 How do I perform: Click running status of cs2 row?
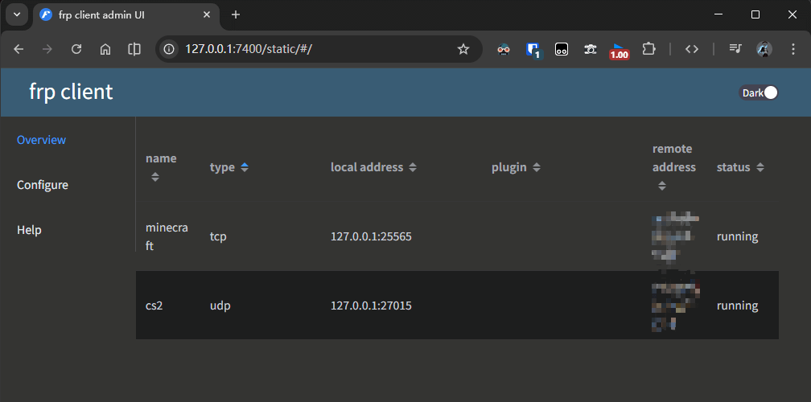tap(738, 306)
